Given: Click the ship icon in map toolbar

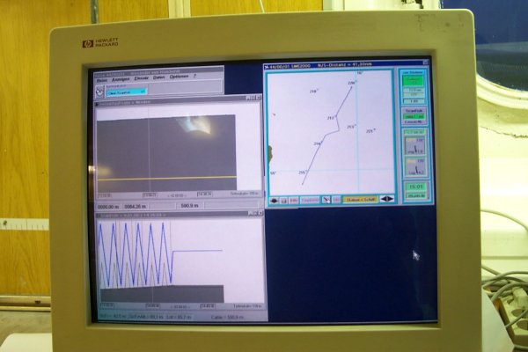Looking at the screenshot, I should pyautogui.click(x=274, y=200).
